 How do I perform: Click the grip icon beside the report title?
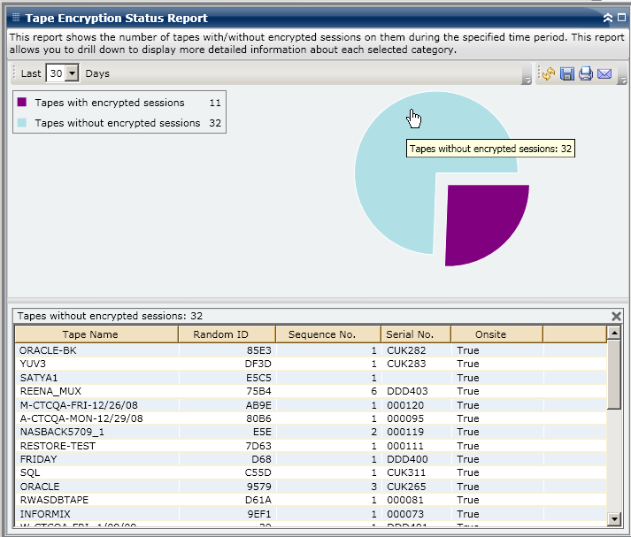pyautogui.click(x=15, y=17)
